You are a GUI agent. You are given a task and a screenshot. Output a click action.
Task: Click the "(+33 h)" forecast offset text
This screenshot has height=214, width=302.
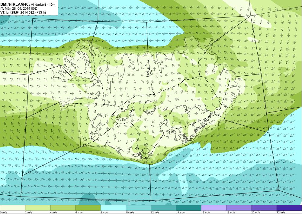[x=41, y=12]
